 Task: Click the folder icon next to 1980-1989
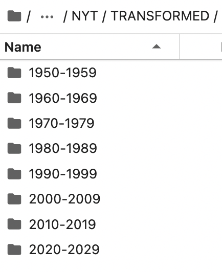point(14,148)
